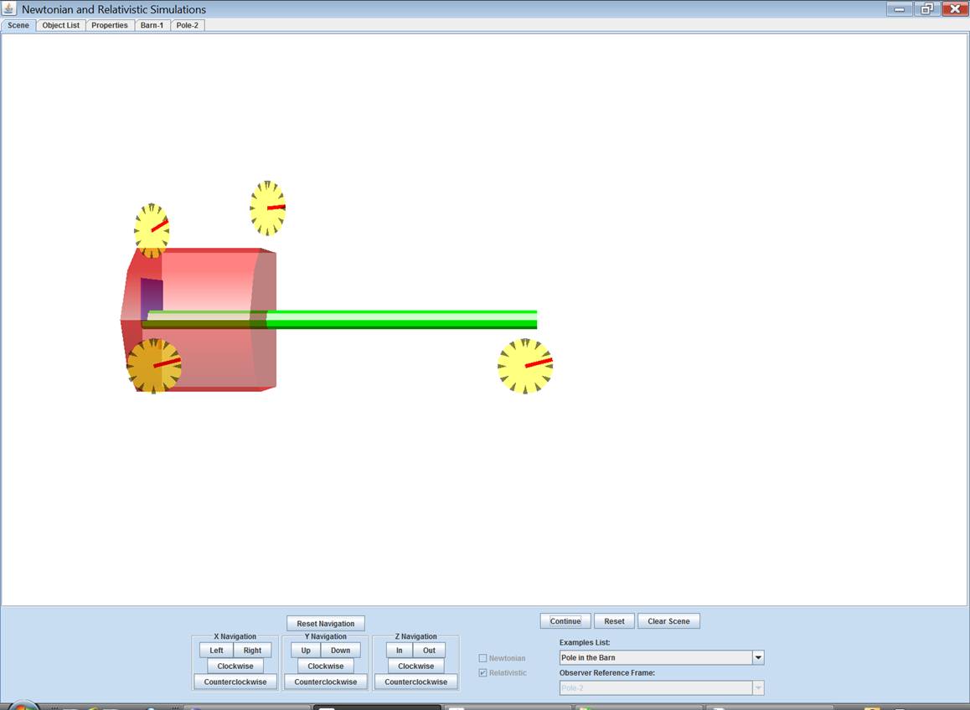Click the clock above the barn's top left
Viewport: 970px width, 710px height.
pos(152,229)
